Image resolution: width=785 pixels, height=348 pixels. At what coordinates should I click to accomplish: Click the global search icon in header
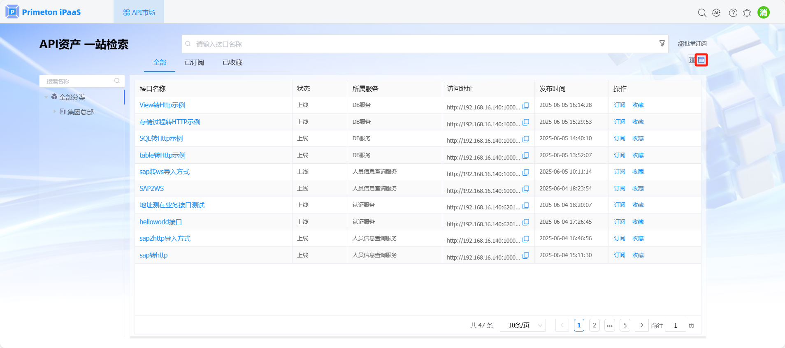tap(702, 13)
